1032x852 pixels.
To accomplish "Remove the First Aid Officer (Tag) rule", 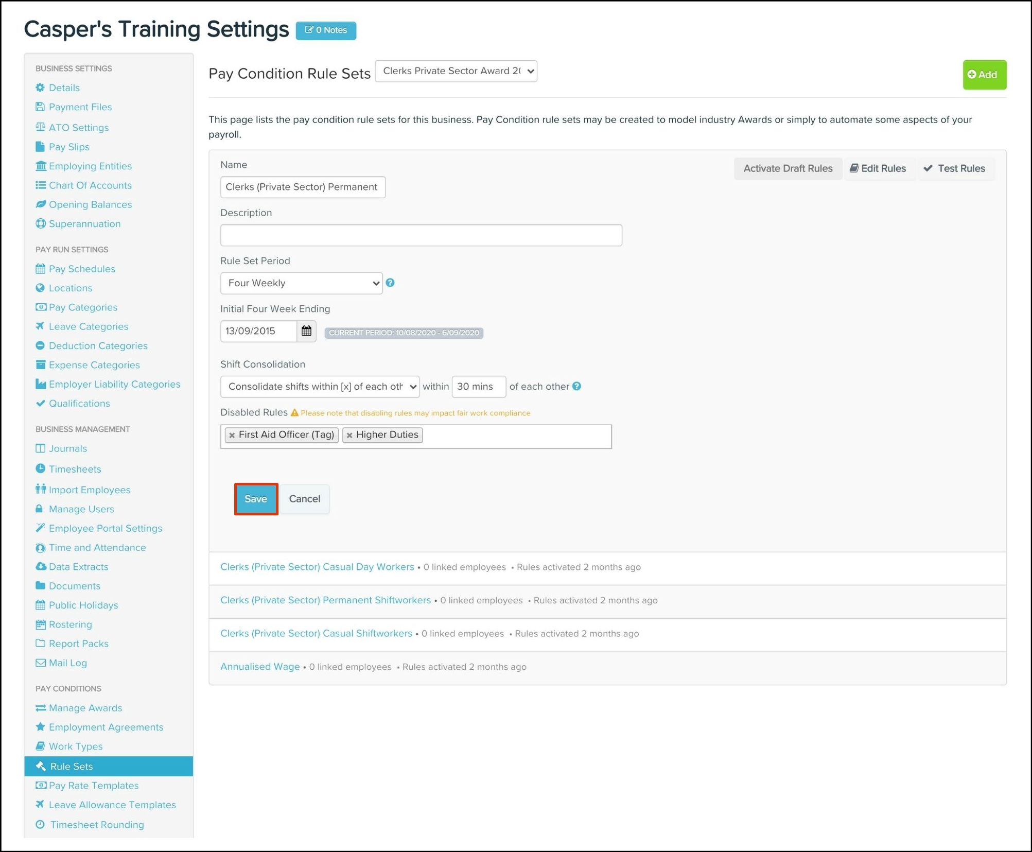I will pyautogui.click(x=232, y=435).
